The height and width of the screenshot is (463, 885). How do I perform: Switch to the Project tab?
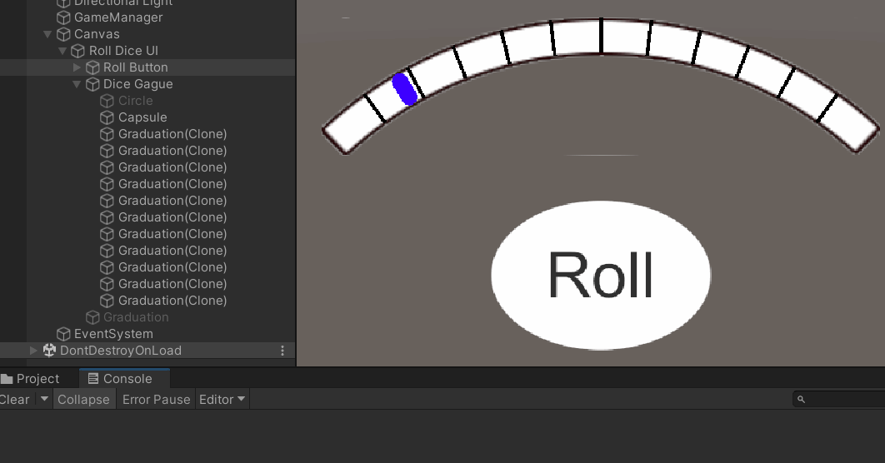(x=31, y=379)
